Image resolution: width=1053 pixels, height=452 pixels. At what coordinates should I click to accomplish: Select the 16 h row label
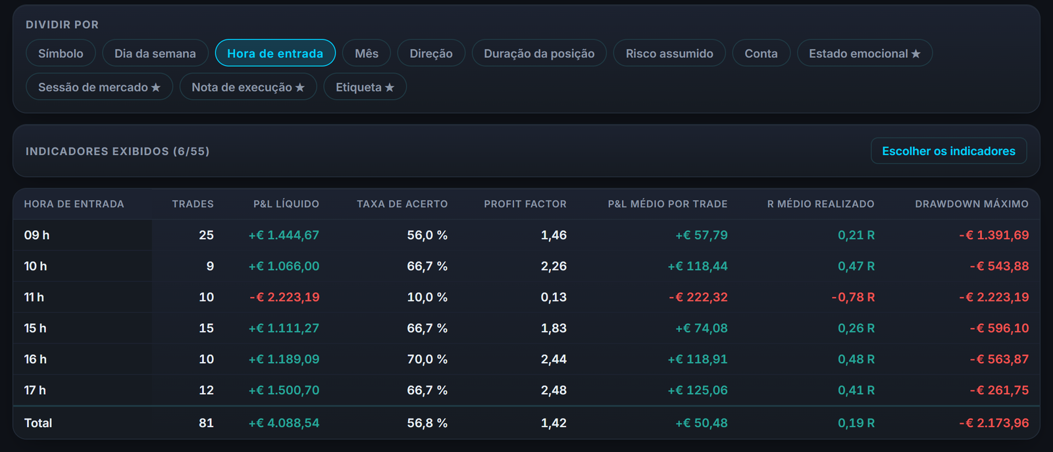pos(36,359)
